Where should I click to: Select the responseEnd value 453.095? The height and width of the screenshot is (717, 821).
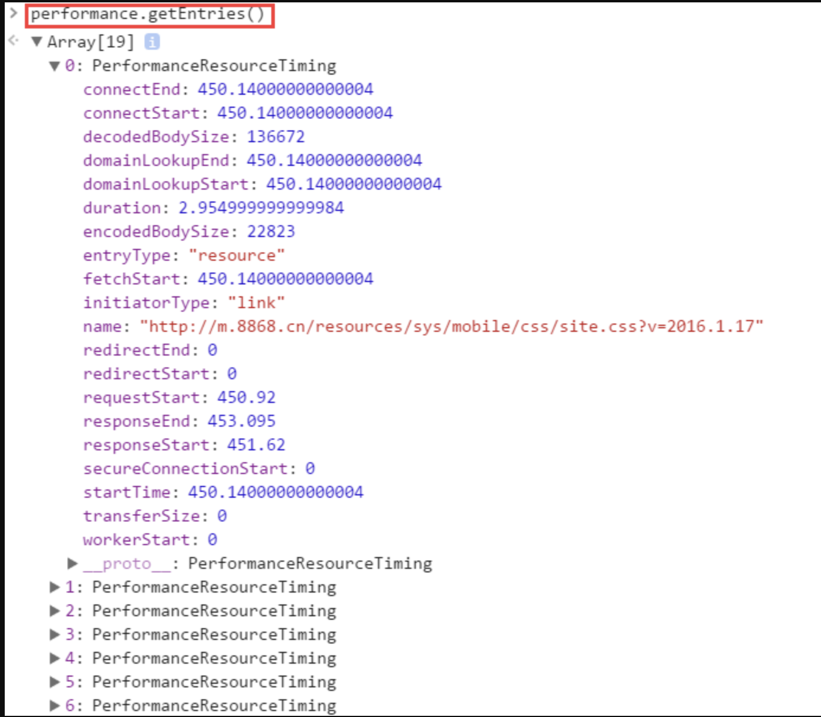[241, 421]
